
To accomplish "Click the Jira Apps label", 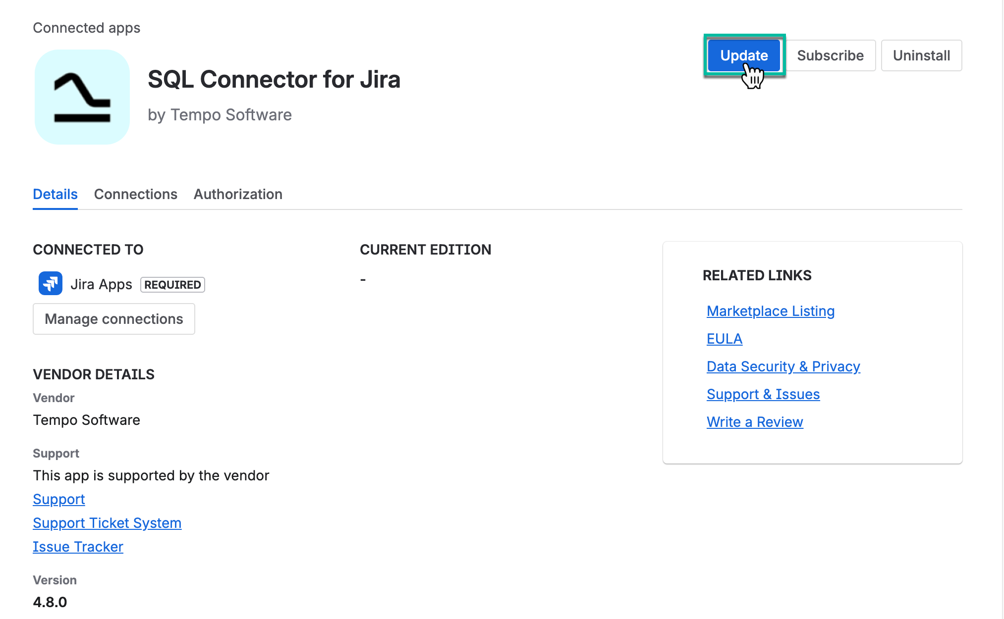I will click(101, 284).
